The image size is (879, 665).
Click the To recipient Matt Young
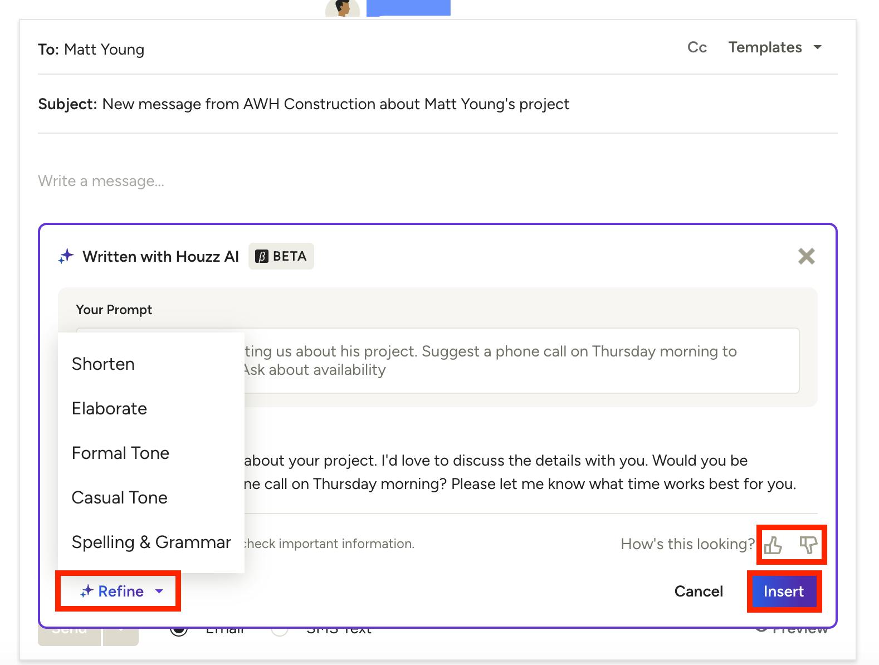pyautogui.click(x=104, y=50)
